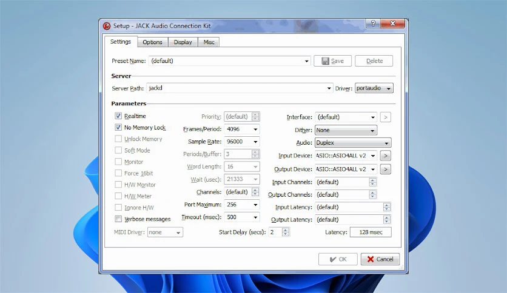The height and width of the screenshot is (293, 507).
Task: Click the Latency 128 msec field
Action: [x=371, y=232]
